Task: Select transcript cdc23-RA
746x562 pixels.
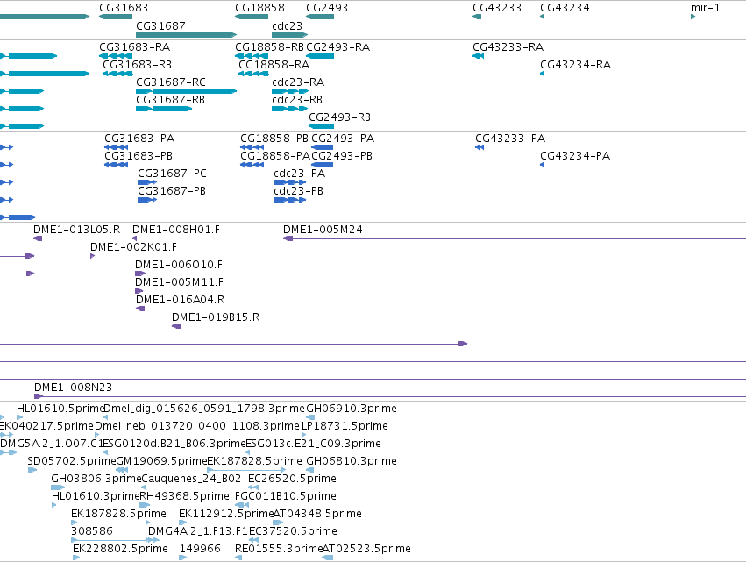Action: 290,91
